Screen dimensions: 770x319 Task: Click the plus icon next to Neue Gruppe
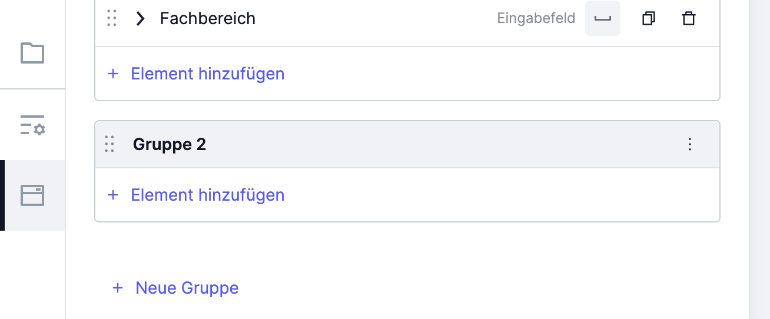118,288
